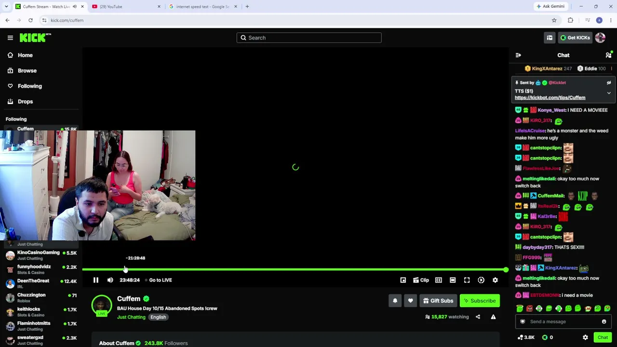Share the stream via share icon
Image resolution: width=617 pixels, height=347 pixels.
tap(478, 317)
